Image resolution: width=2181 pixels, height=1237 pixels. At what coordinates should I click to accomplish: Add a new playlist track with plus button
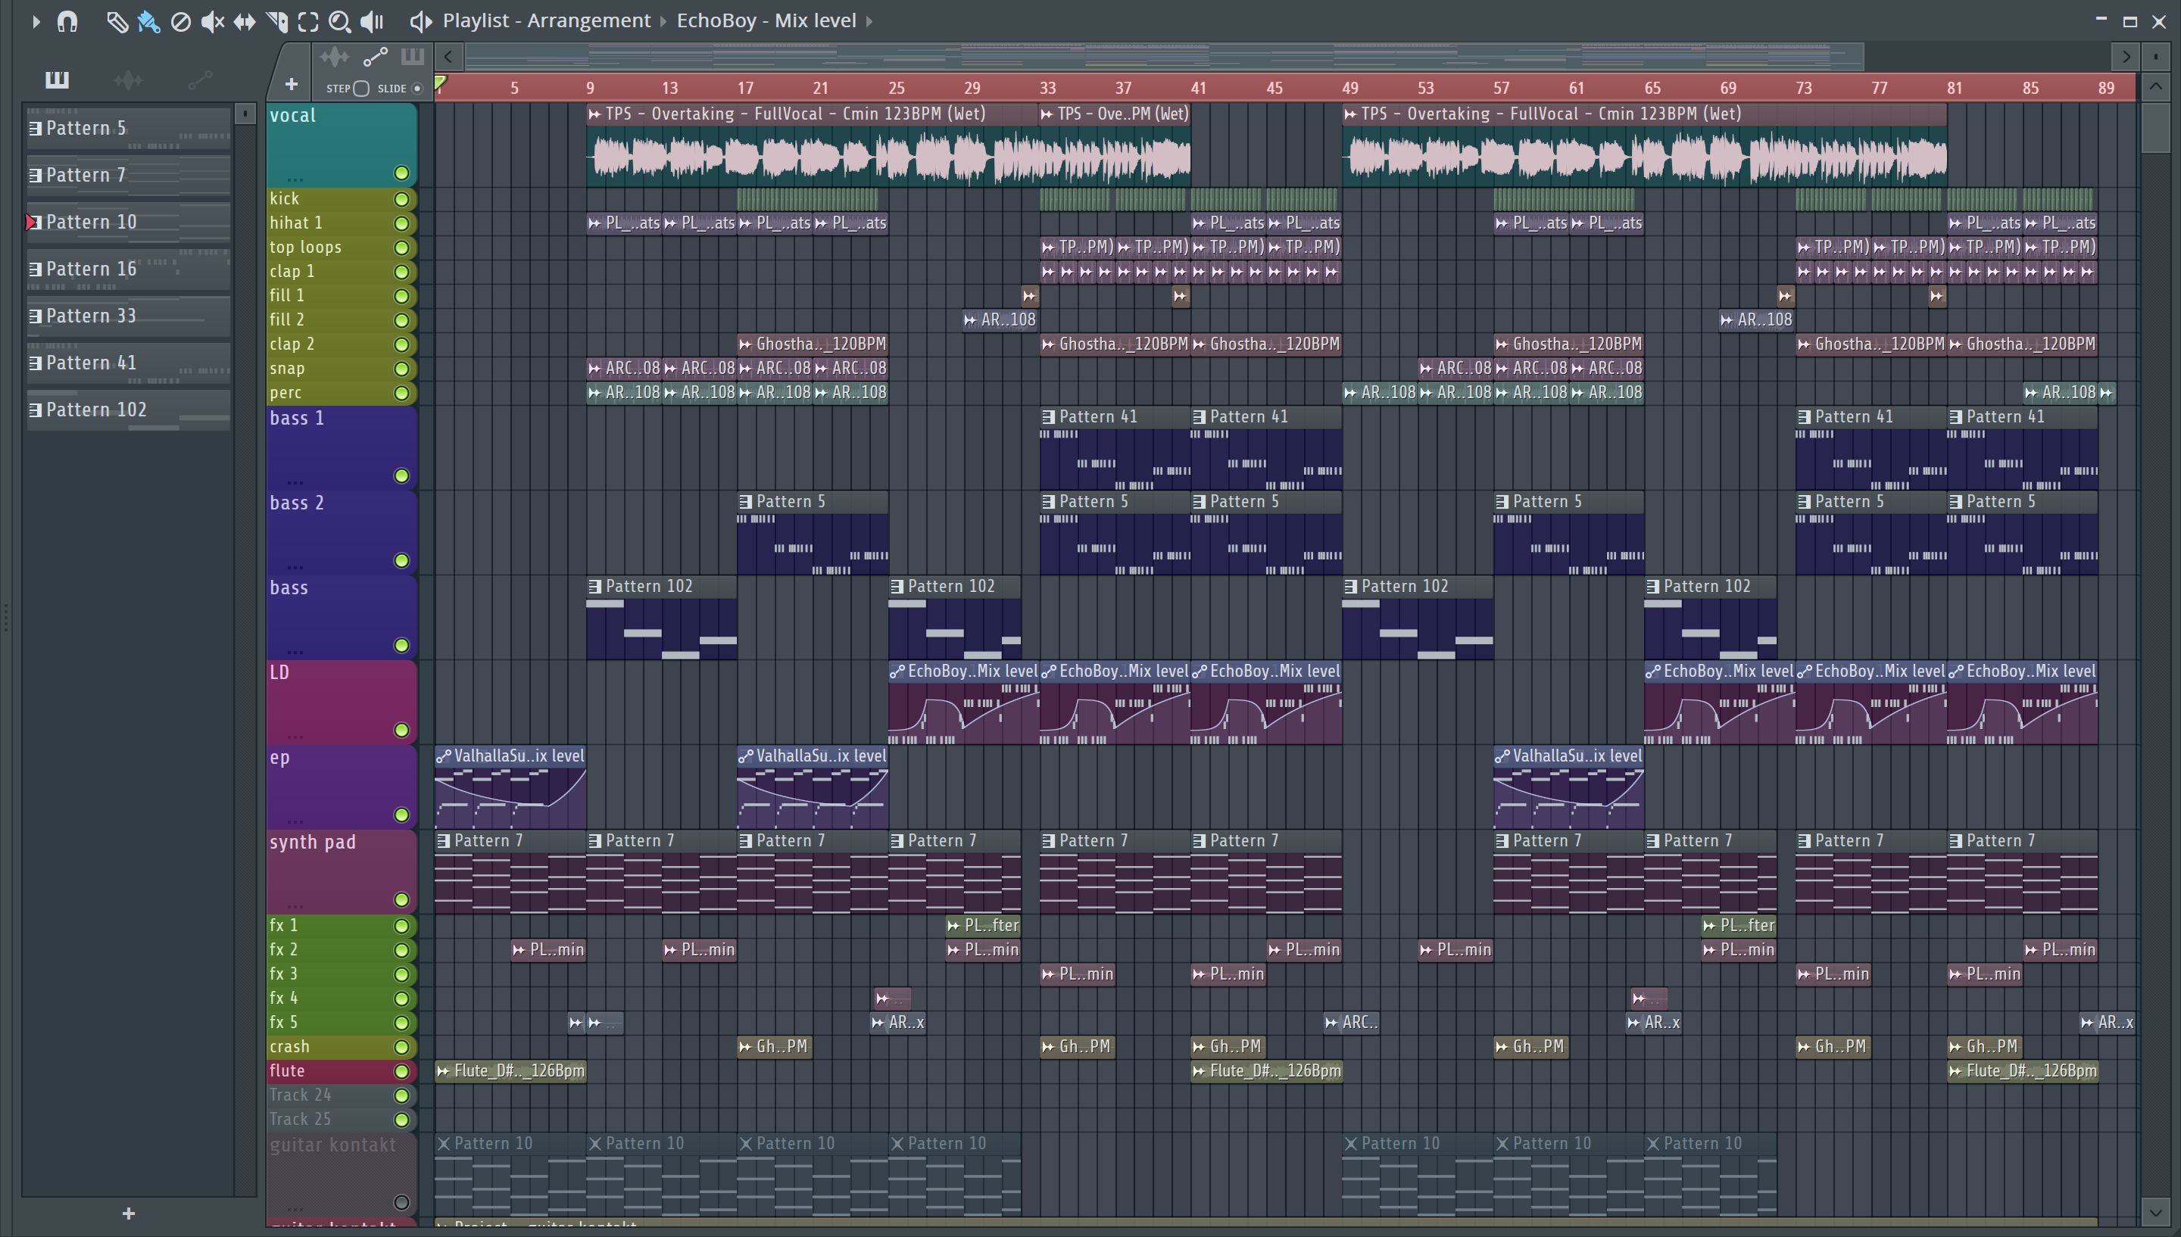click(x=292, y=84)
